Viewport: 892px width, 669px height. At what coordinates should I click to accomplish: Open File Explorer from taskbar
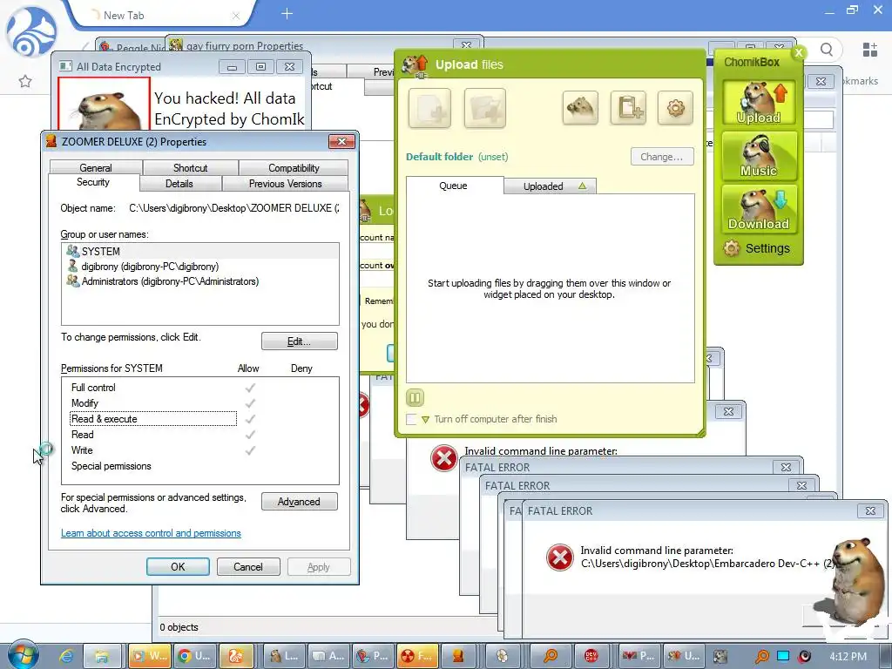(102, 657)
